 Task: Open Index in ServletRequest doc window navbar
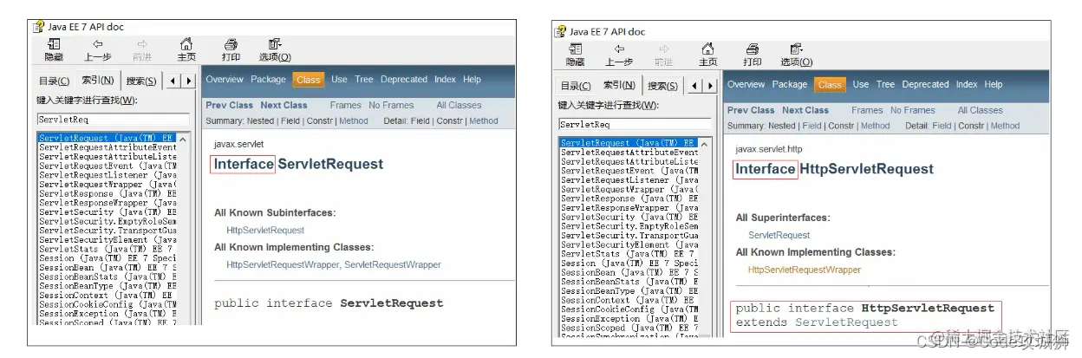pos(445,79)
